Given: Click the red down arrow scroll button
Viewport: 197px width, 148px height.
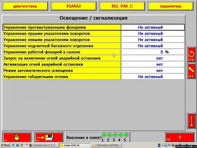Looking at the screenshot, I should click(191, 121).
